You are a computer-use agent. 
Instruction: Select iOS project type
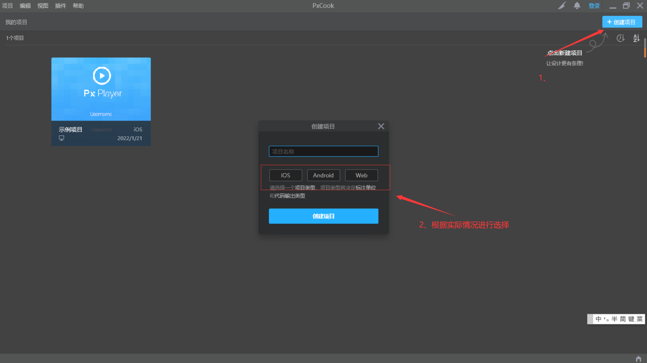285,175
